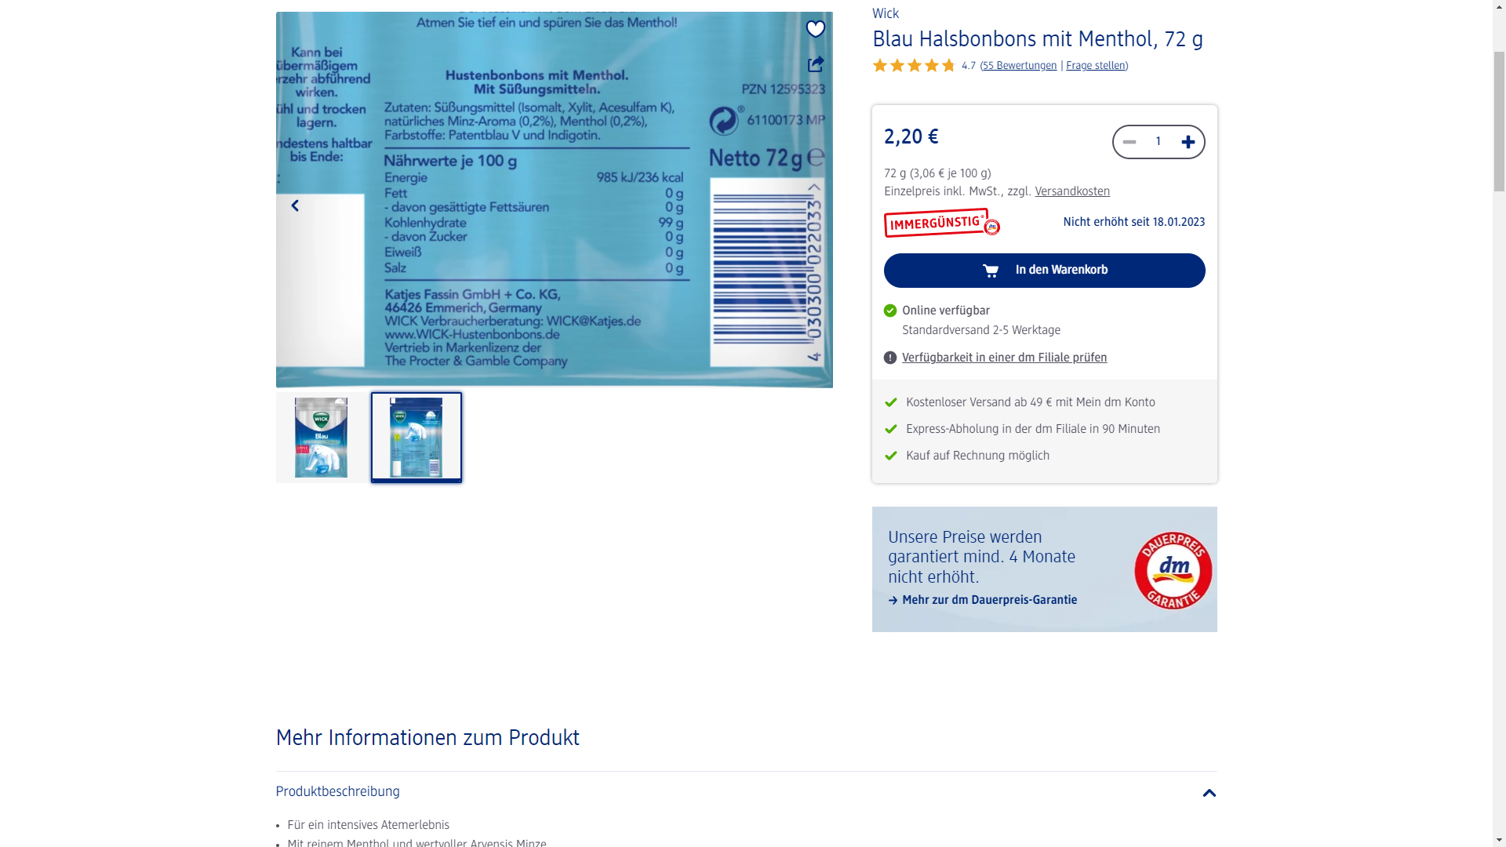Click the dm Dauerpreis Garantie logo
Viewport: 1506px width, 847px height.
click(x=1173, y=570)
